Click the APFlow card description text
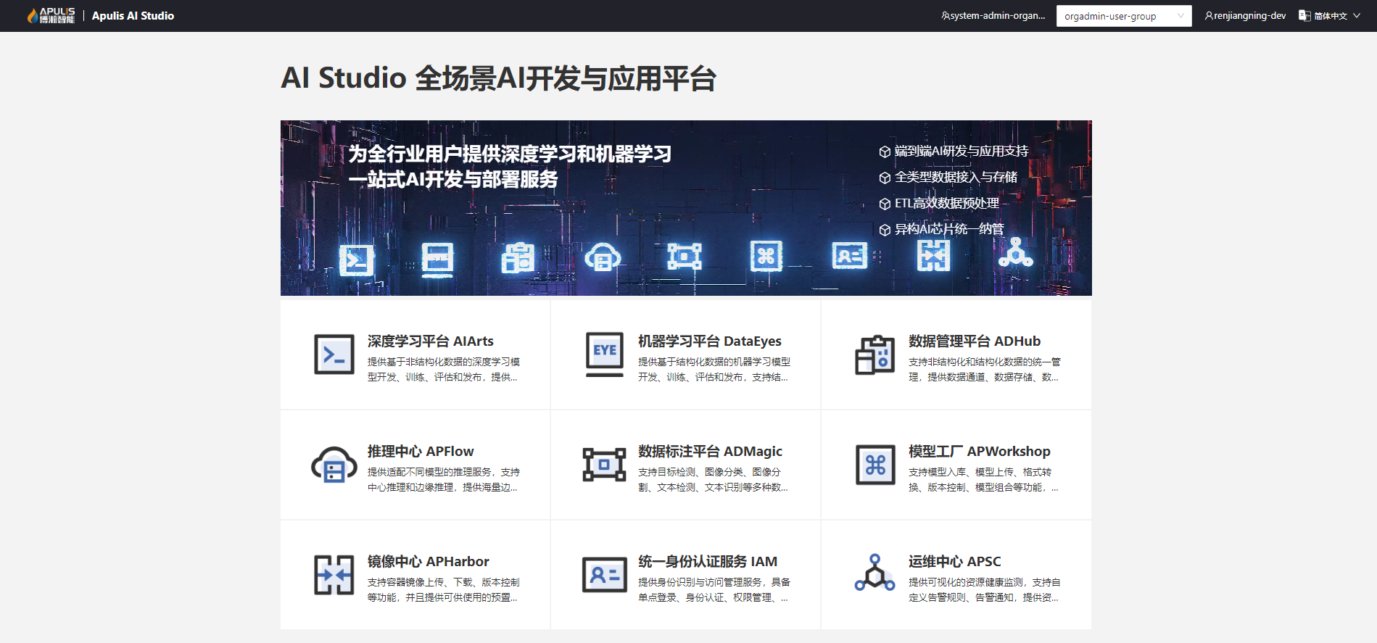 click(443, 479)
